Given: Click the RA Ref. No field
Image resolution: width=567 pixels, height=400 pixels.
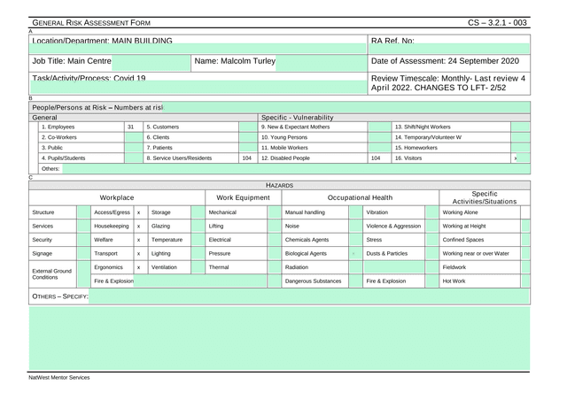Looking at the screenshot, I should point(449,49).
